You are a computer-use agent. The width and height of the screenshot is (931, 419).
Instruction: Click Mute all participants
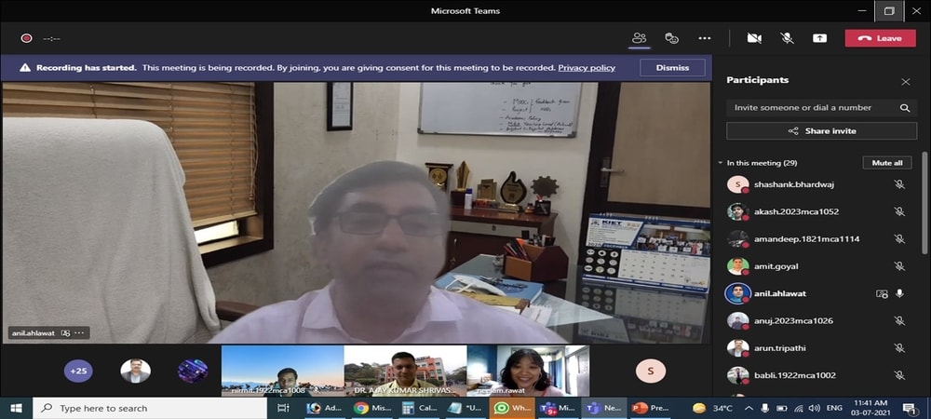(885, 163)
